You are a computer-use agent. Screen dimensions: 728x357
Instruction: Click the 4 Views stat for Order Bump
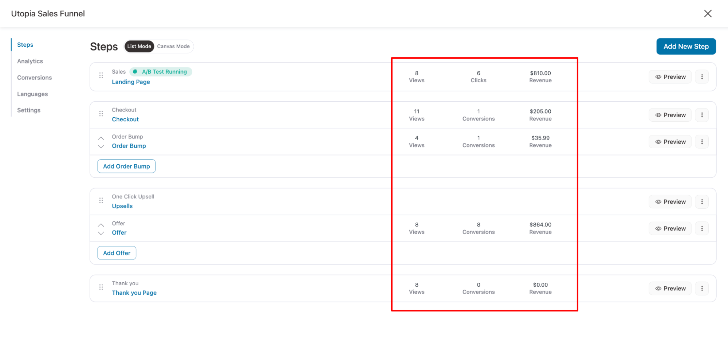pos(417,142)
